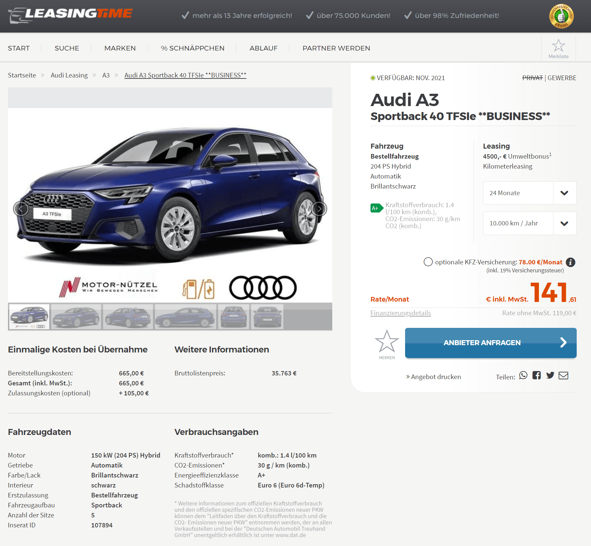Open Audi A3 Sportback 40 TFSIe breadcrumb

coord(185,75)
